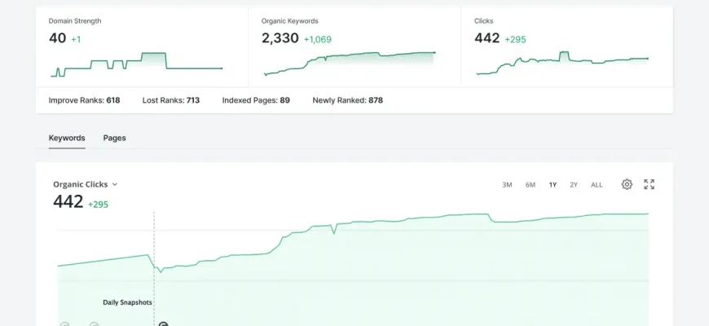Click the Improve Ranks: 618 stat

(84, 100)
